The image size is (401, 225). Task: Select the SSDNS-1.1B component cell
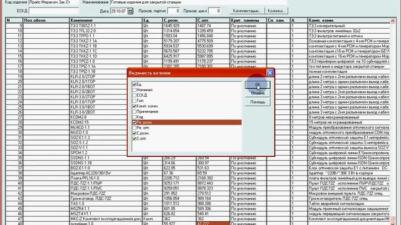pos(106,163)
